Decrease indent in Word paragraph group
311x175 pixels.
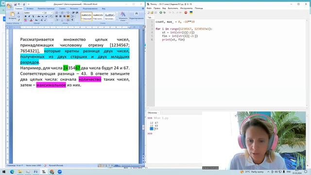click(73, 13)
